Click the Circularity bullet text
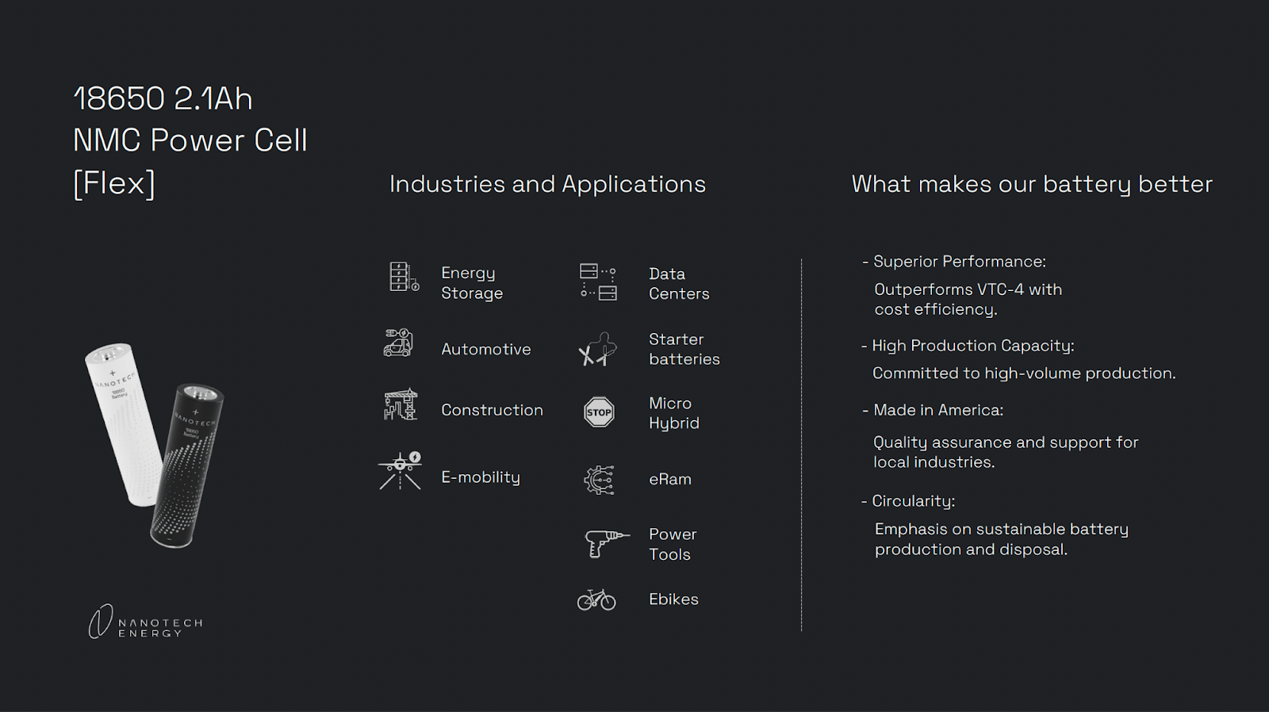This screenshot has width=1269, height=712. coord(913,501)
